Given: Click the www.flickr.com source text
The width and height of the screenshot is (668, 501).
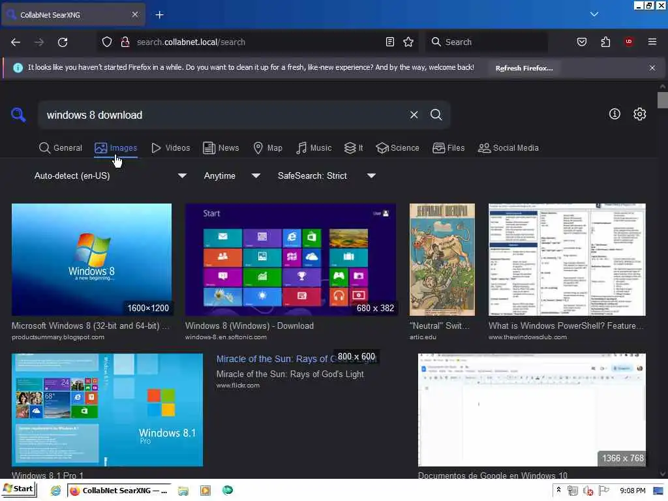Looking at the screenshot, I should tap(237, 385).
